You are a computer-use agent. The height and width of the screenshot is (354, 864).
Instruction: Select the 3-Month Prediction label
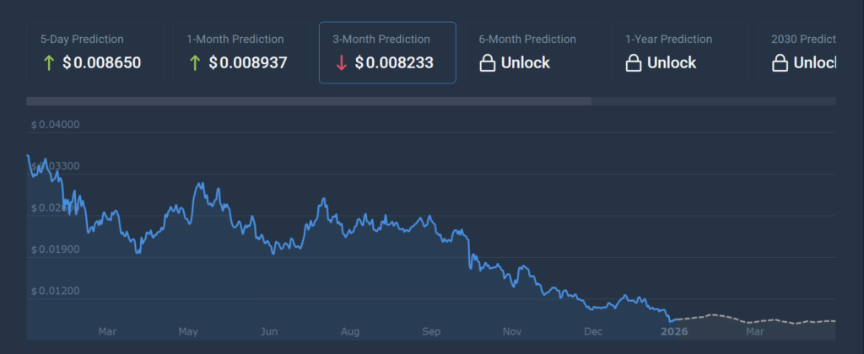381,39
